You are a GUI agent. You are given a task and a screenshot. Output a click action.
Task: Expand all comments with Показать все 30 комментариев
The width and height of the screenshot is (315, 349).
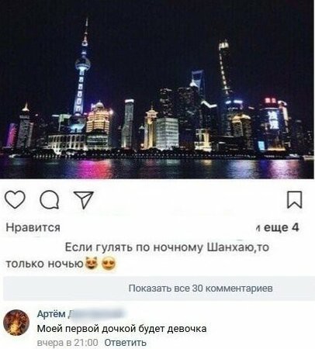pos(201,288)
